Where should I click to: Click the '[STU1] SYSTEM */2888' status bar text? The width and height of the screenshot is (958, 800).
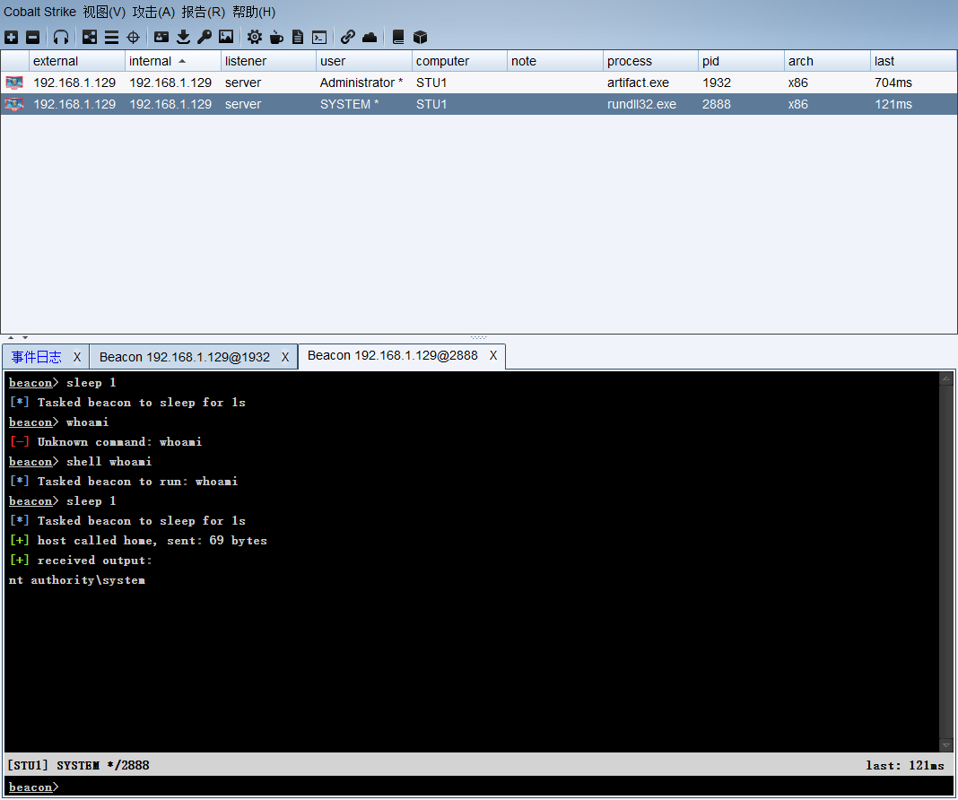tap(78, 765)
